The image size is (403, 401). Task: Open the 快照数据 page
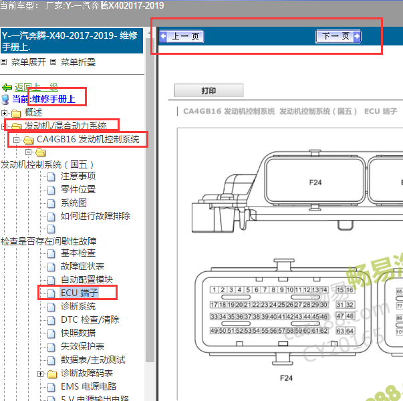[78, 333]
